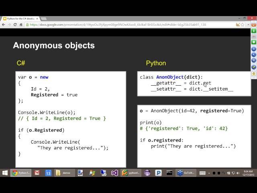
Task: Expand hidden system tray icons arrow
Action: 209,173
